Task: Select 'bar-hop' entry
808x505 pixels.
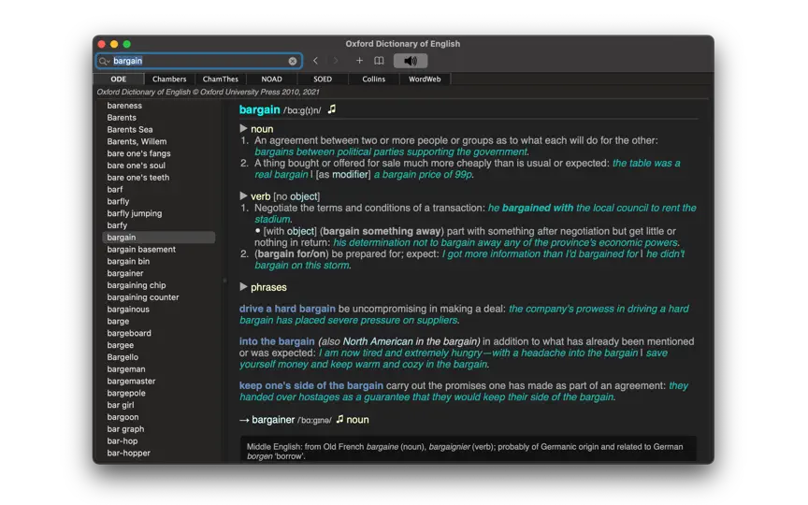Action: coord(123,440)
